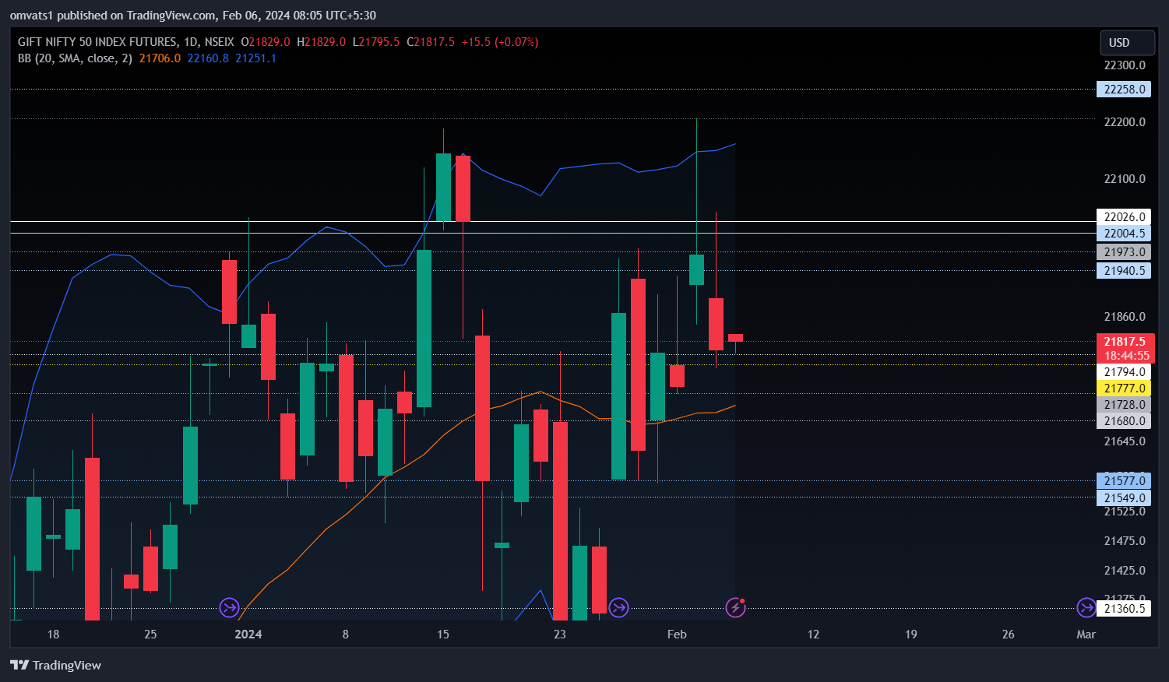
Task: Click the 21680.0 price label
Action: click(1124, 421)
